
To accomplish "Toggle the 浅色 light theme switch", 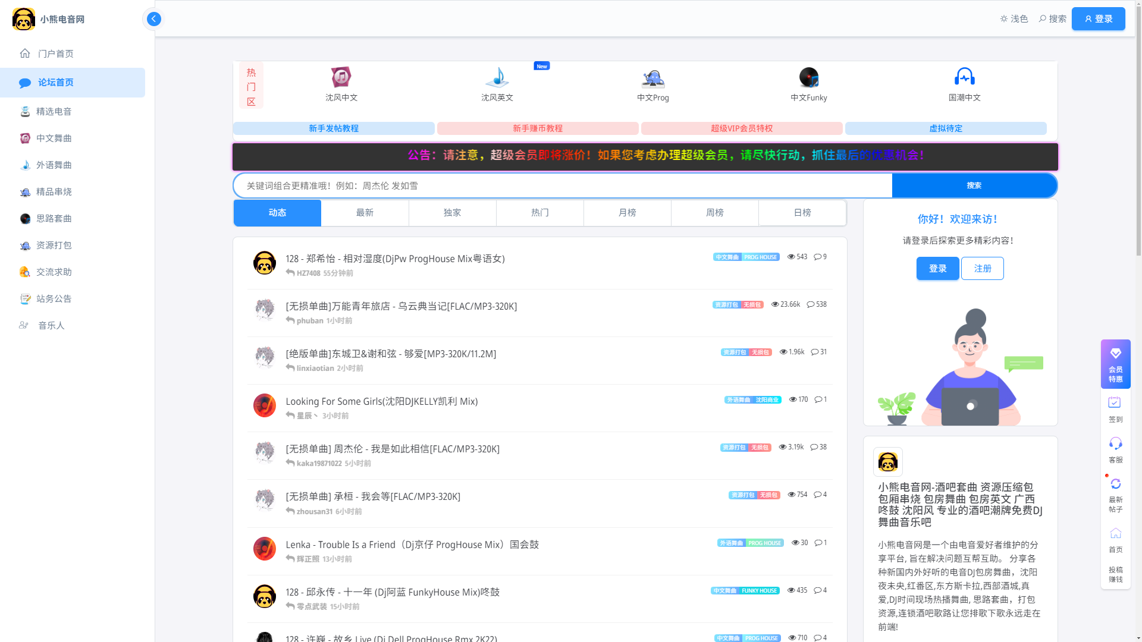I will click(1014, 19).
